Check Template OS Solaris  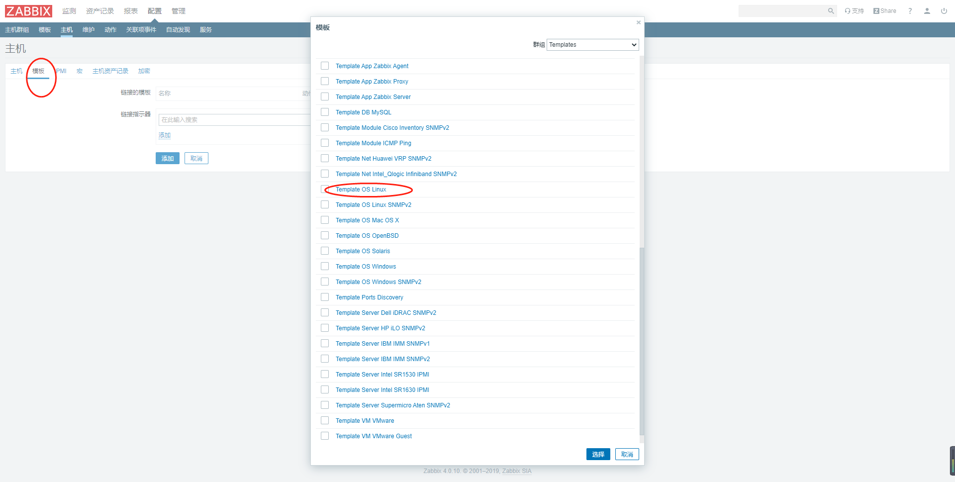pos(325,251)
